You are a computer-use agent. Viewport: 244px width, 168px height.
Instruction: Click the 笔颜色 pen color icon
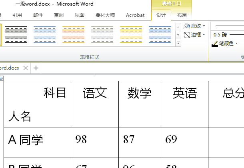coord(215,44)
